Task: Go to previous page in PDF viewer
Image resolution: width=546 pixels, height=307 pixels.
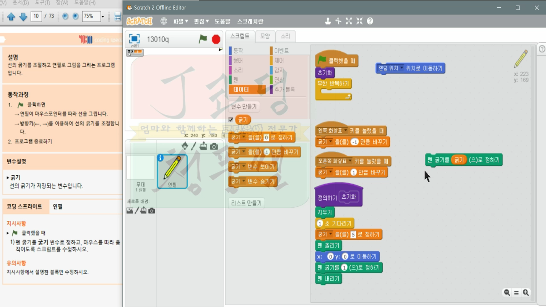Action: (11, 17)
